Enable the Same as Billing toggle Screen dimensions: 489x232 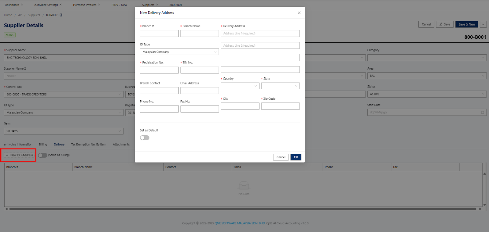tap(42, 155)
